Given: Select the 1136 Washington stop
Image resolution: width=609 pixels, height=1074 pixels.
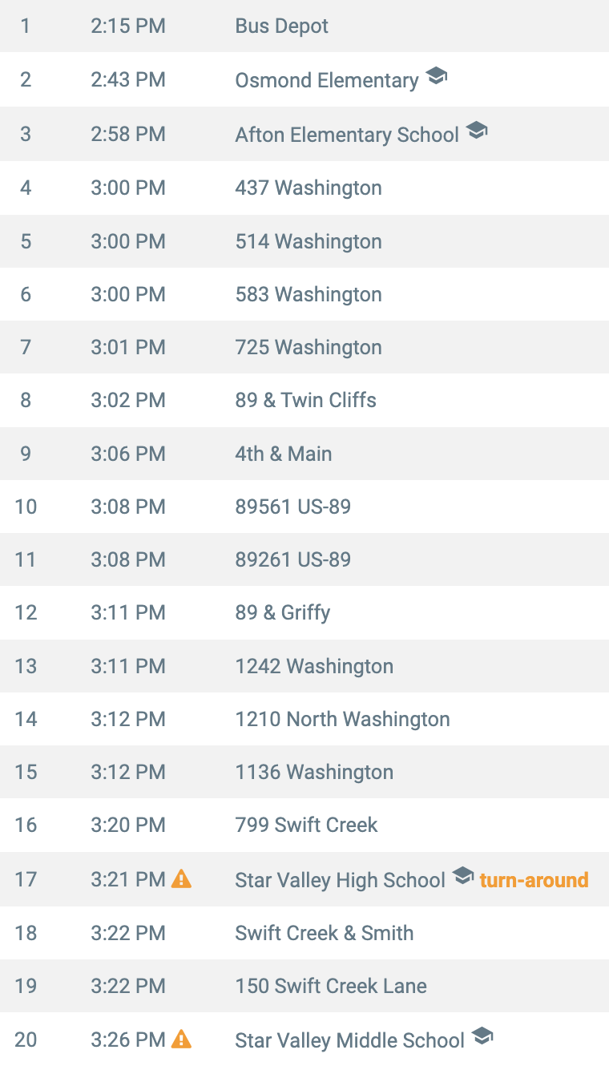Looking at the screenshot, I should pyautogui.click(x=304, y=772).
